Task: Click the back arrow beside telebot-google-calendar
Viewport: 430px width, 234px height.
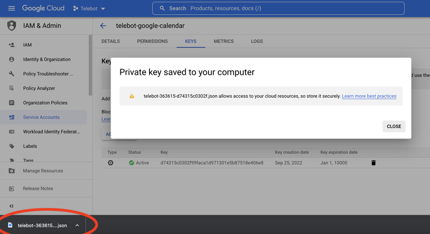Action: click(x=103, y=25)
